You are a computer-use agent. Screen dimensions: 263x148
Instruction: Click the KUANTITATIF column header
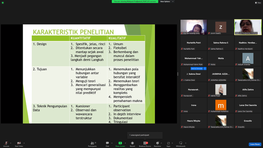tap(81, 38)
